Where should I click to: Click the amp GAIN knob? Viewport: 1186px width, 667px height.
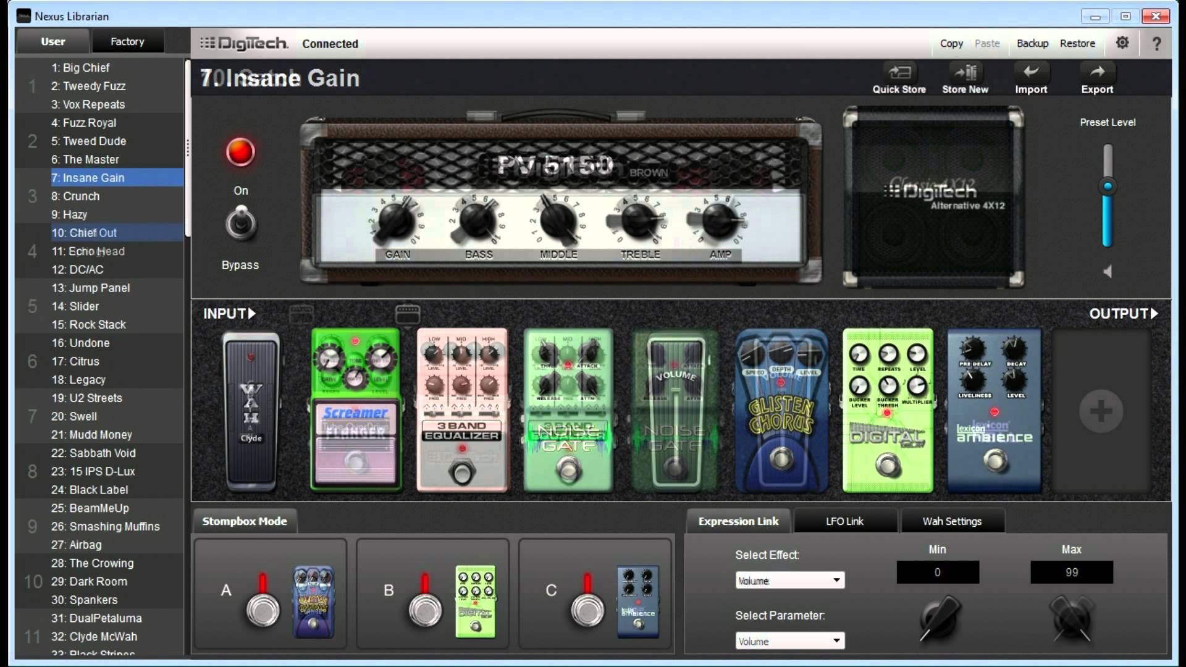[x=396, y=221]
